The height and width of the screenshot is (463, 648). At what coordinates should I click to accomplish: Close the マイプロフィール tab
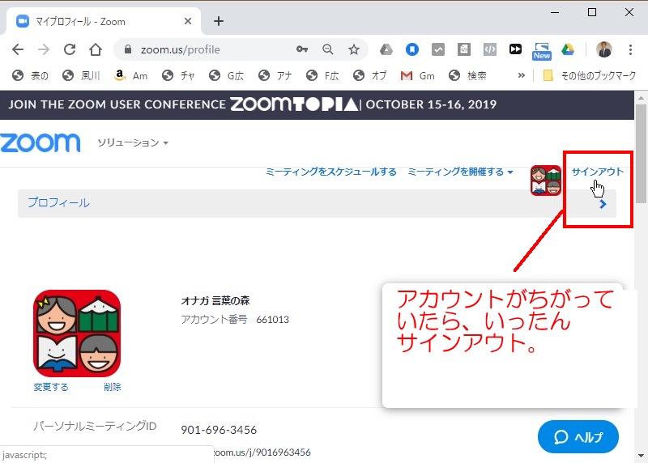coord(188,21)
